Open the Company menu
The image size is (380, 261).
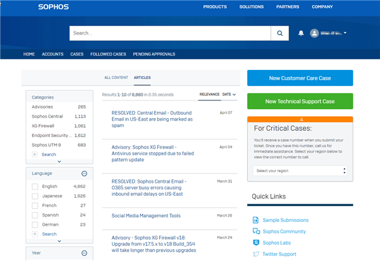(322, 7)
